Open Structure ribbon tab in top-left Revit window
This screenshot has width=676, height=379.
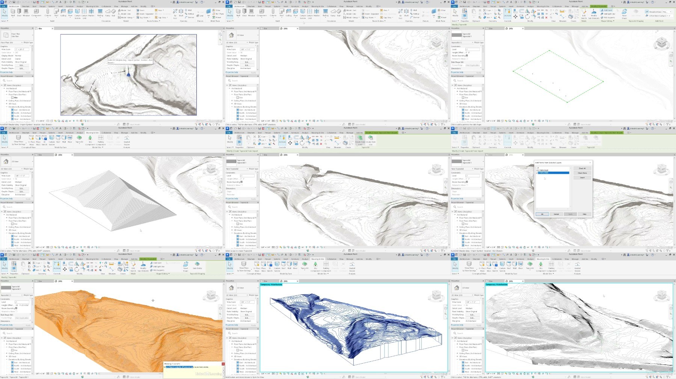[26, 6]
